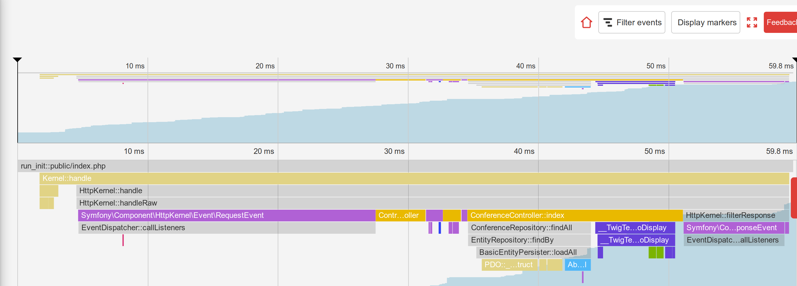
Task: Open the Filter events panel
Action: tap(632, 22)
